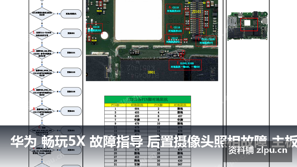Click the J2101 connector label
This screenshot has height=167, width=297.
[196, 12]
